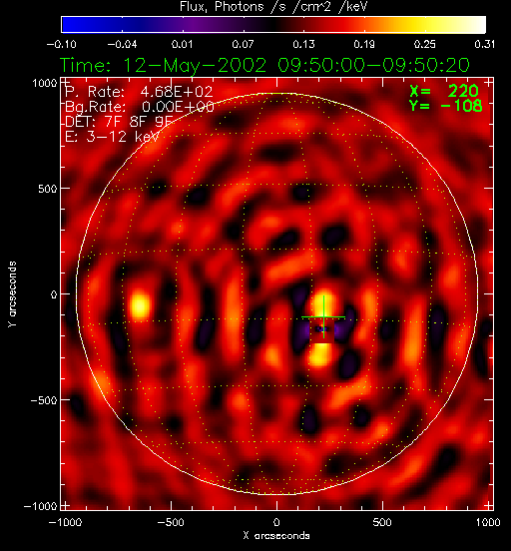Screen dimensions: 511x551
Task: Click the bright yellow source near X=-650
Action: pos(140,305)
